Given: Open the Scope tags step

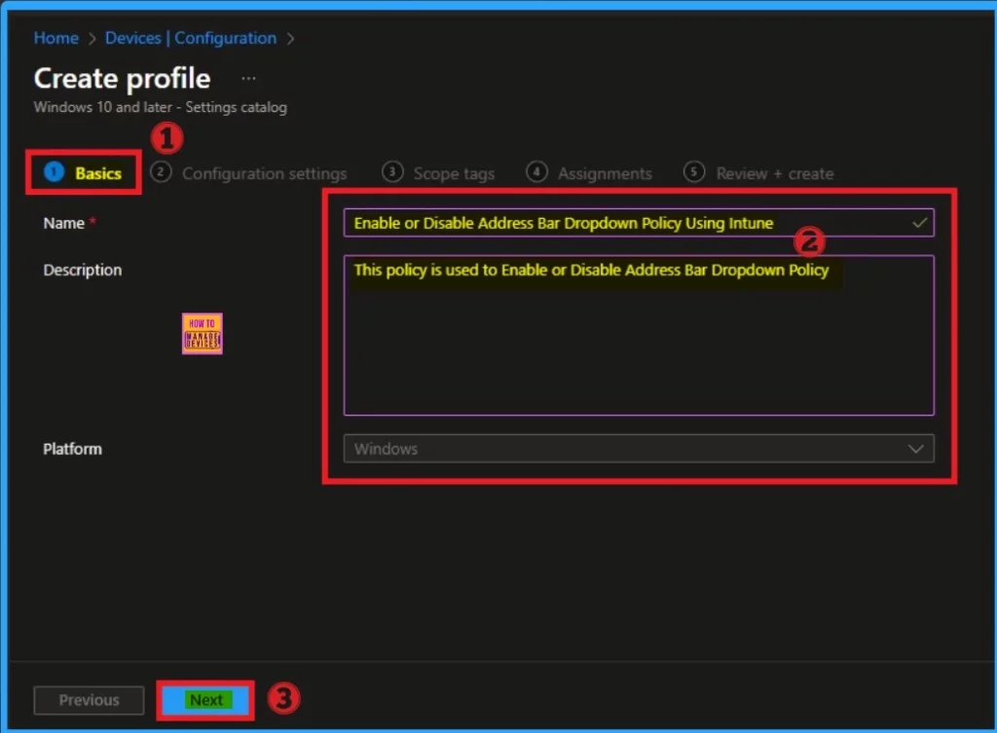Looking at the screenshot, I should point(438,173).
